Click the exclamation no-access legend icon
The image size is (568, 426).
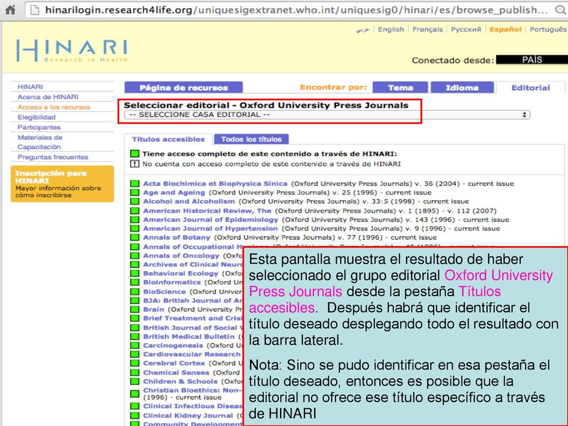pyautogui.click(x=135, y=164)
